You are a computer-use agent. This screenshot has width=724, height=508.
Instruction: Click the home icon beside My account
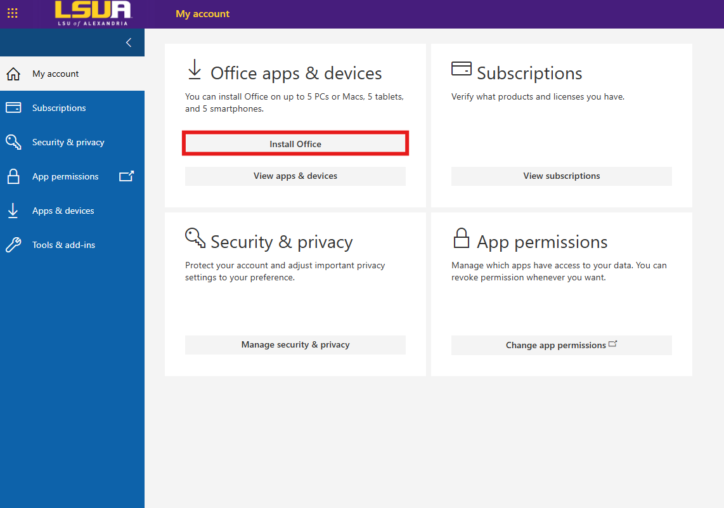click(13, 74)
